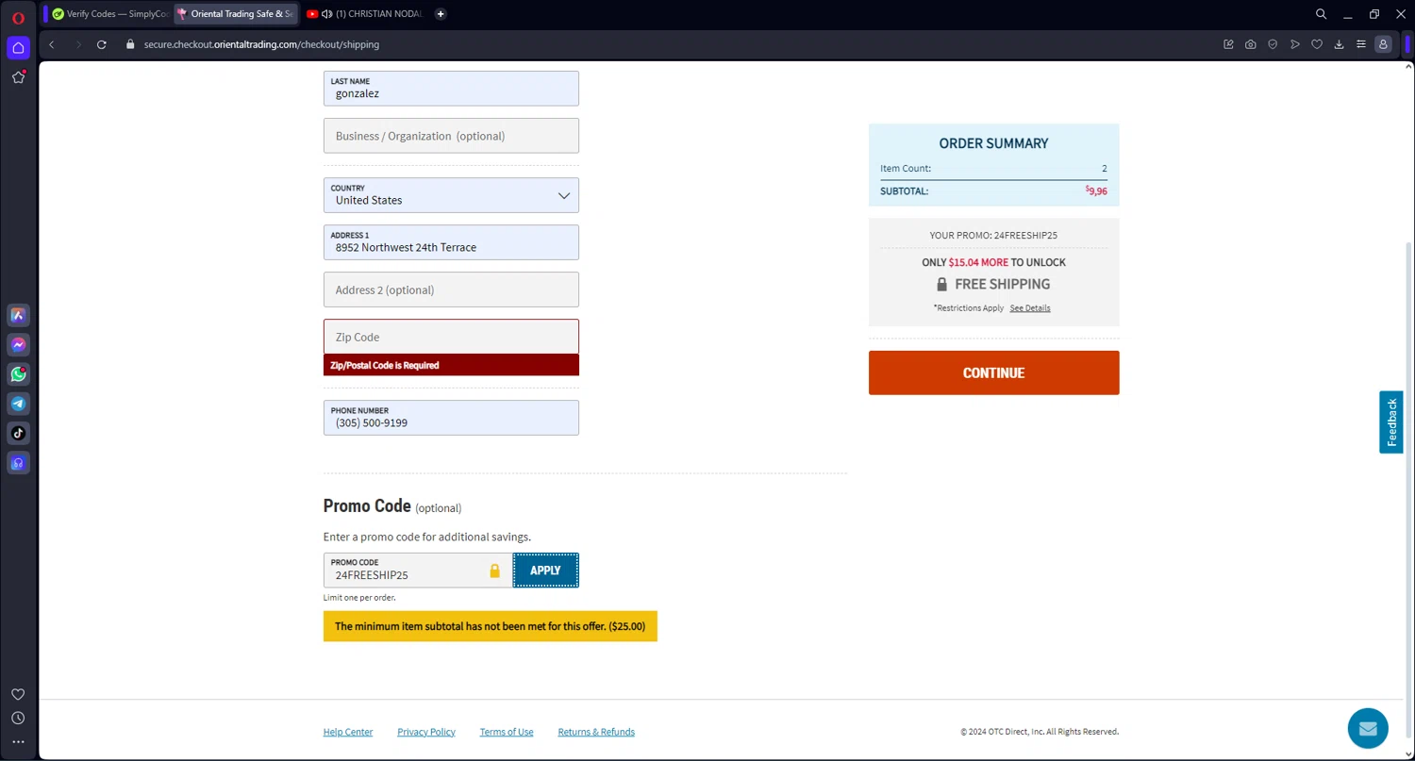
Task: Open the user profile account icon
Action: pyautogui.click(x=1383, y=44)
